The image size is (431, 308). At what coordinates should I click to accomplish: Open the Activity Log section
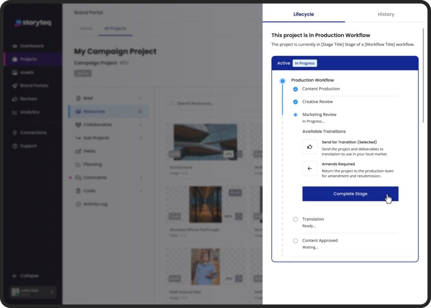(x=95, y=204)
